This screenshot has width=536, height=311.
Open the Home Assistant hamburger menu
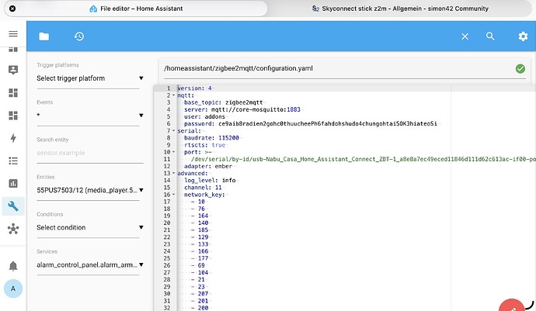coord(13,34)
